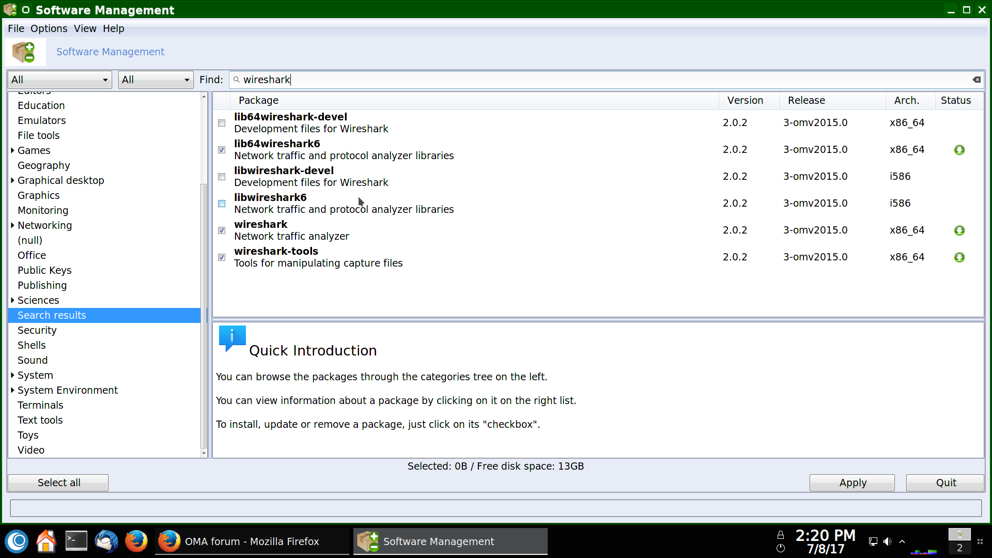Image resolution: width=992 pixels, height=558 pixels.
Task: Launch Thunderbird mail from the taskbar
Action: 106,541
